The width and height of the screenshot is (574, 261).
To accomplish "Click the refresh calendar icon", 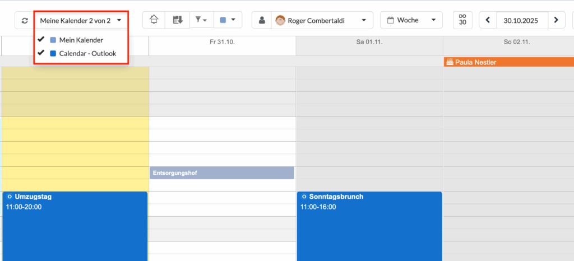I will tap(24, 21).
